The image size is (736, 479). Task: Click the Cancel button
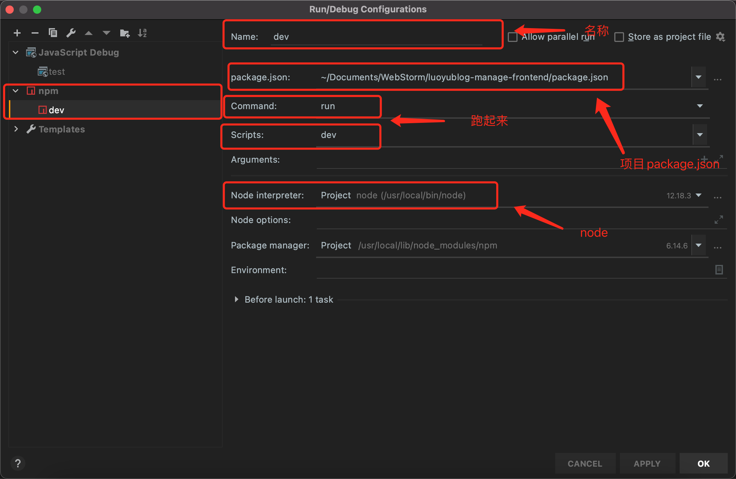(x=585, y=464)
